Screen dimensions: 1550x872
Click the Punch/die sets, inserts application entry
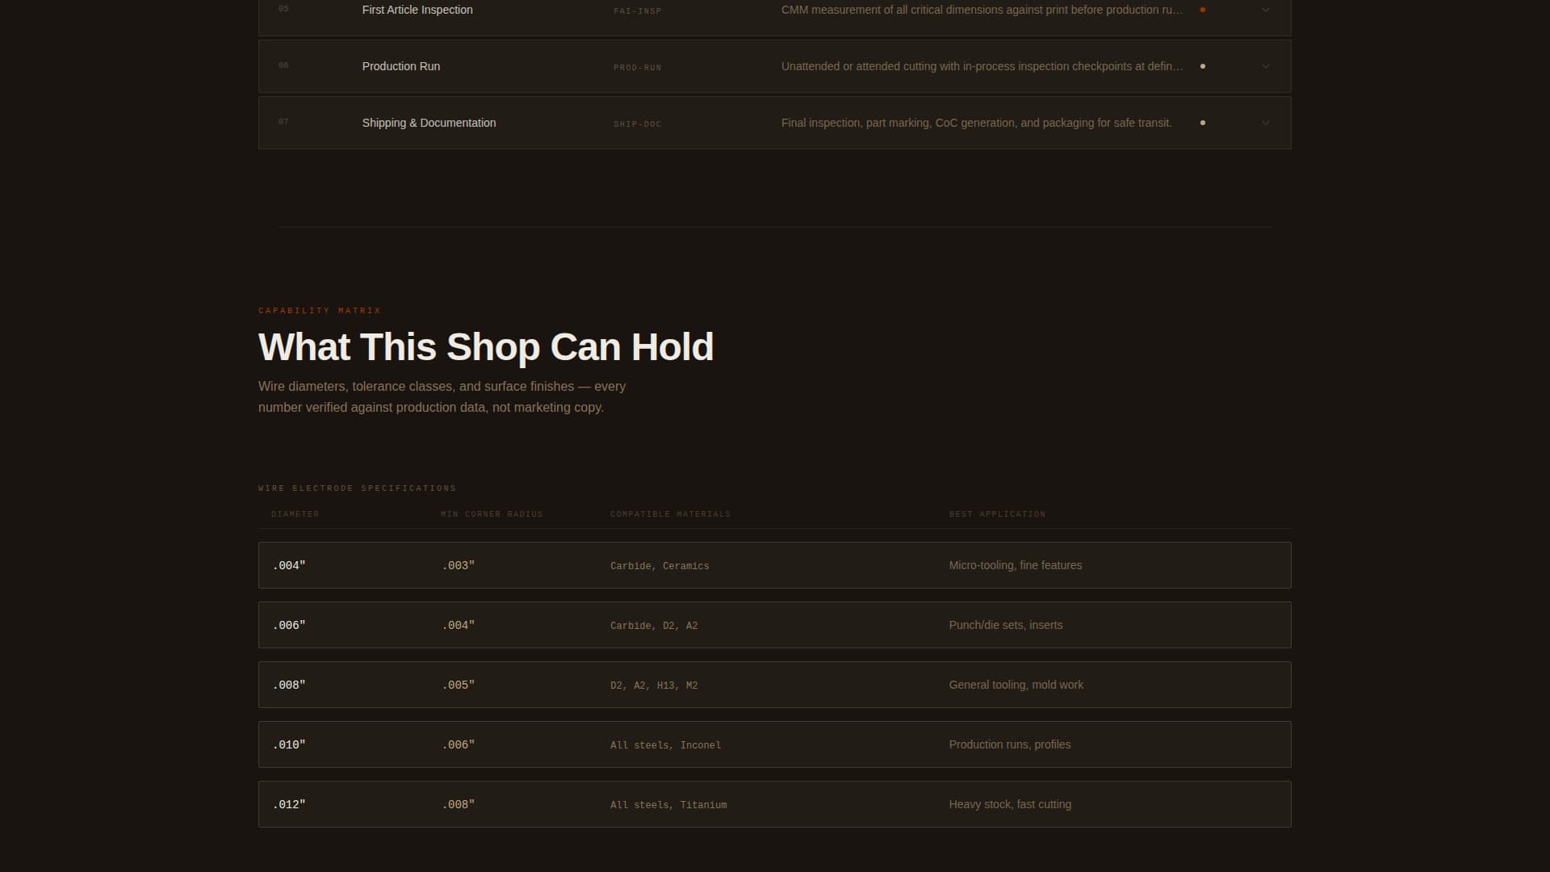click(x=1006, y=625)
